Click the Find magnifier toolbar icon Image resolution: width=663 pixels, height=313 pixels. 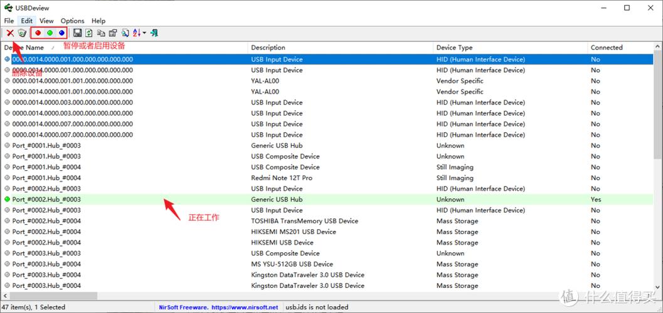pyautogui.click(x=125, y=33)
